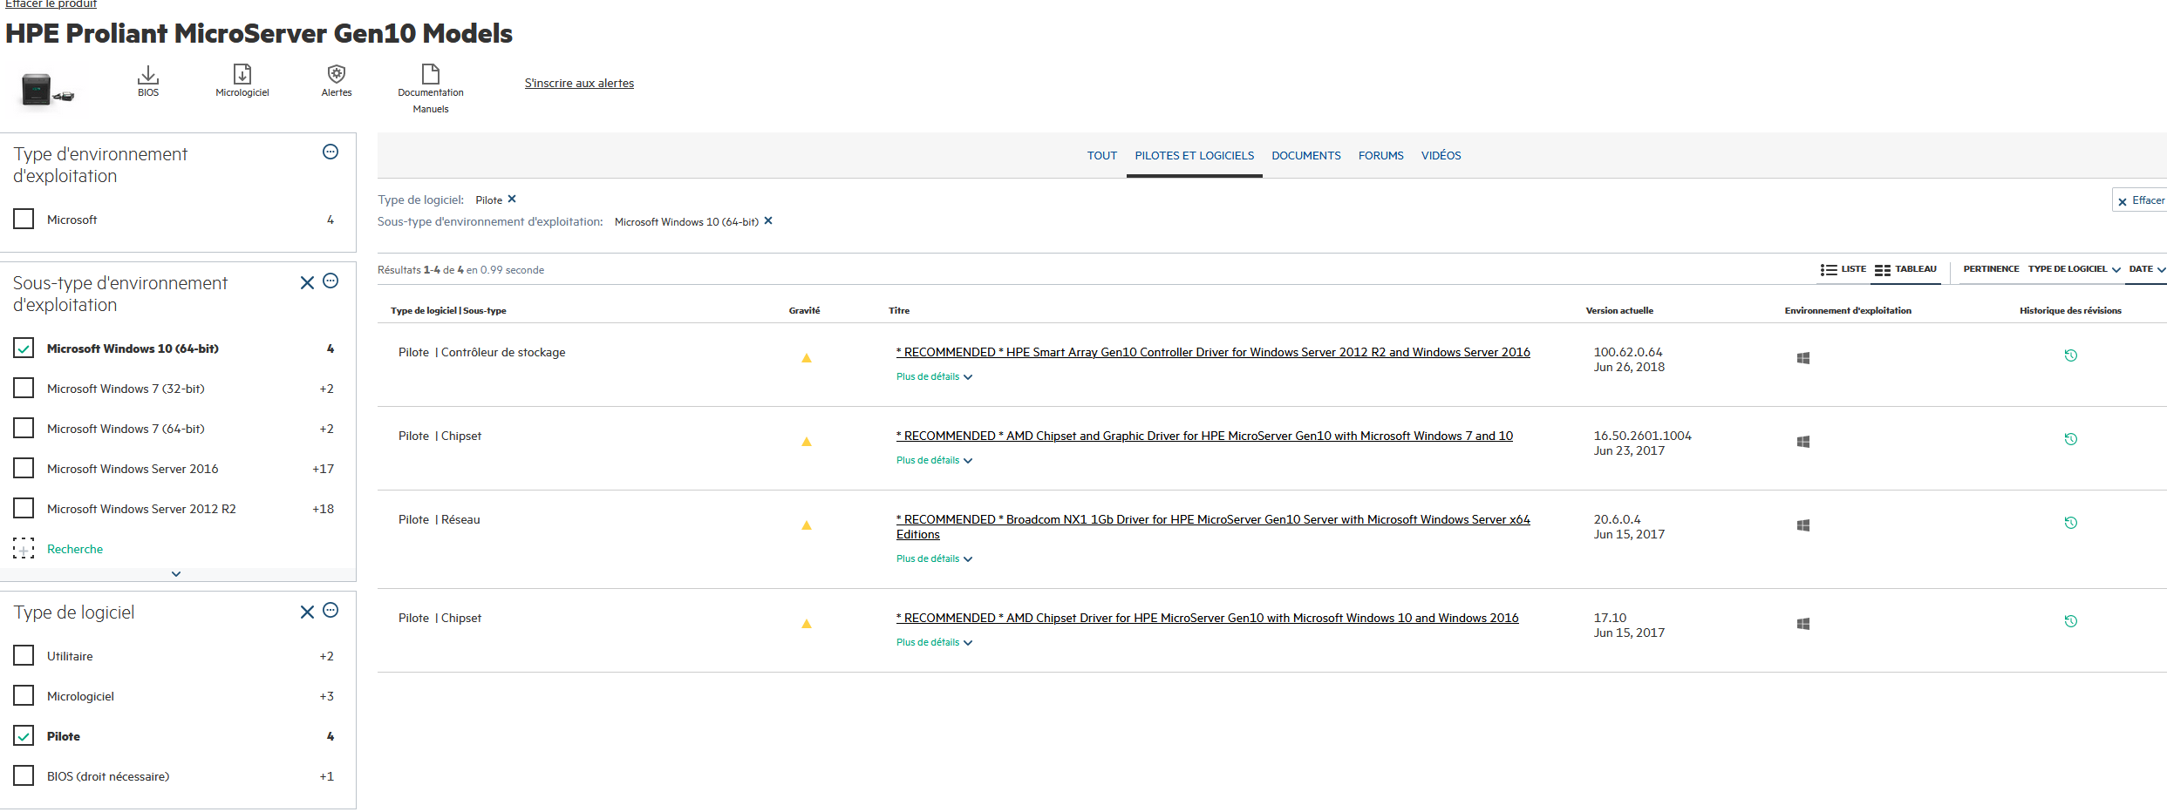
Task: Open AMD Chipset and Graphic Driver link
Action: point(1204,436)
